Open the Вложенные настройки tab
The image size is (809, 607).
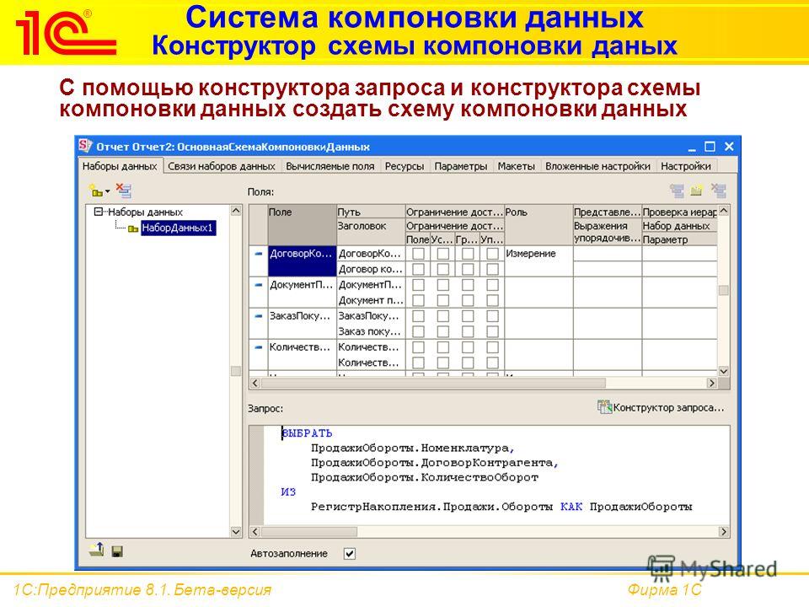[x=598, y=166]
